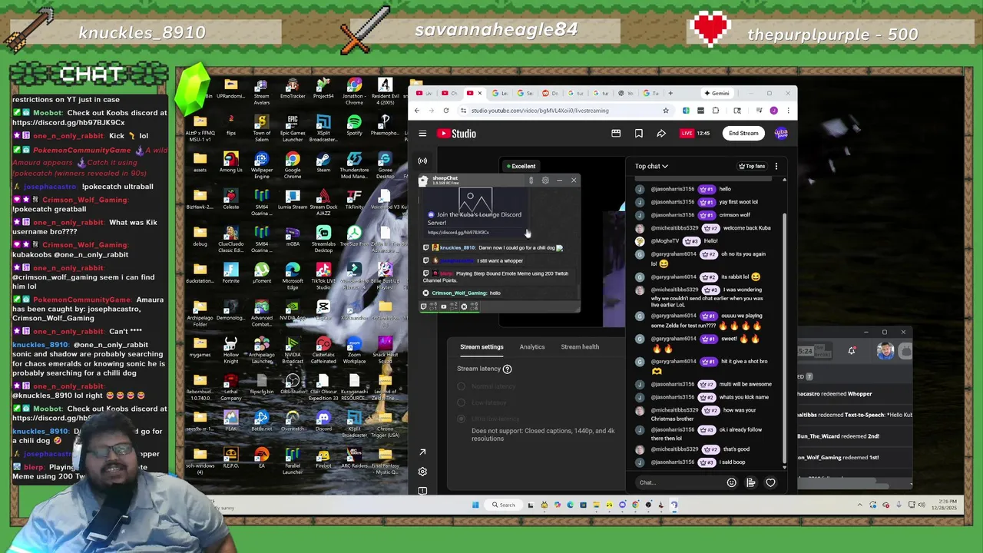Click the poll icon beside chat input

tap(751, 482)
